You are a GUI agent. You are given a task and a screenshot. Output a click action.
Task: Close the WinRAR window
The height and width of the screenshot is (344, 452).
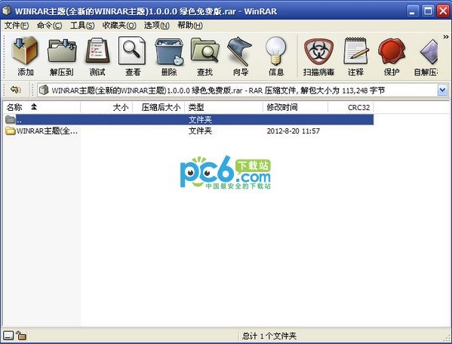click(443, 11)
